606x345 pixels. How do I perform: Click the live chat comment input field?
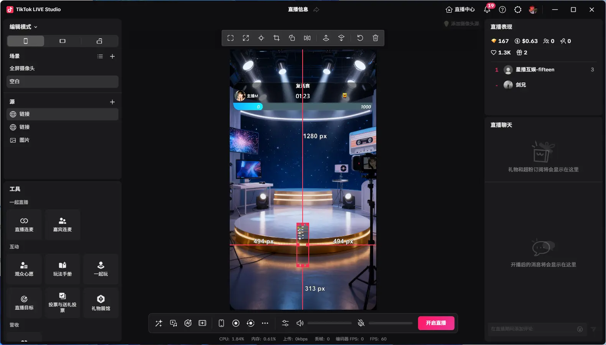click(x=533, y=329)
